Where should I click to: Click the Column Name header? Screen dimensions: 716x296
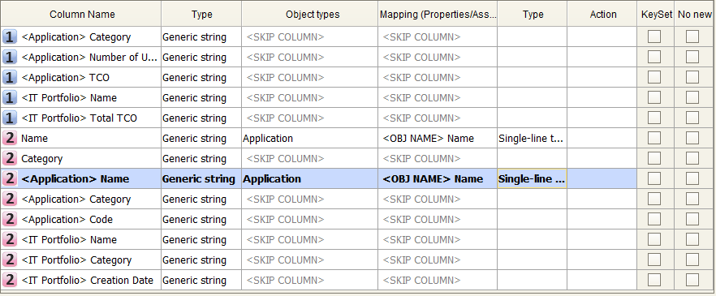pos(81,15)
